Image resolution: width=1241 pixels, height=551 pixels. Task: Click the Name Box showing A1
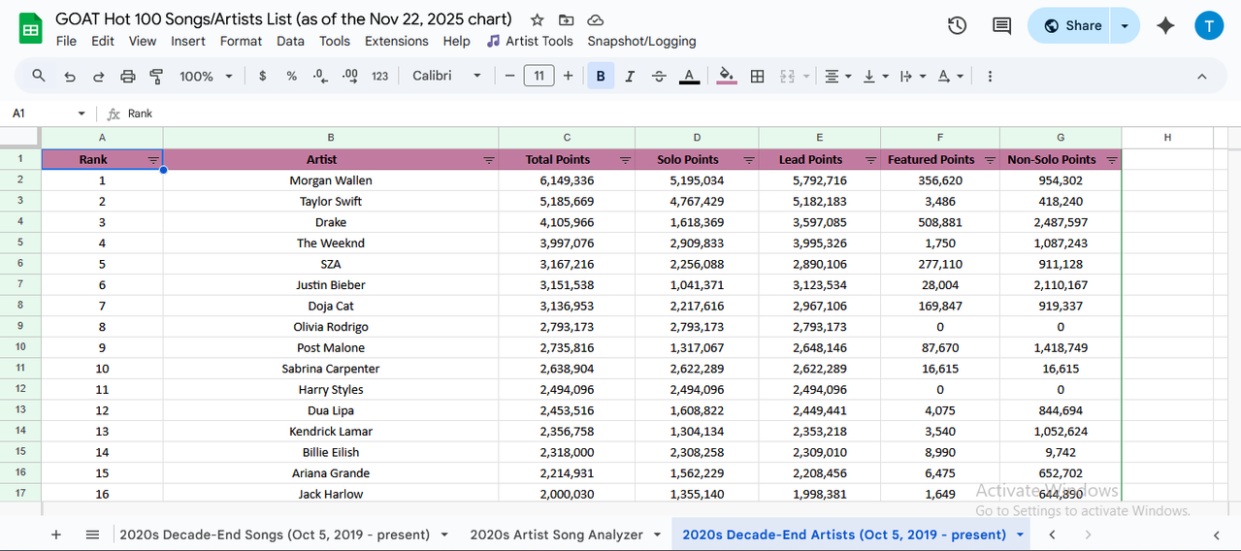pyautogui.click(x=49, y=113)
